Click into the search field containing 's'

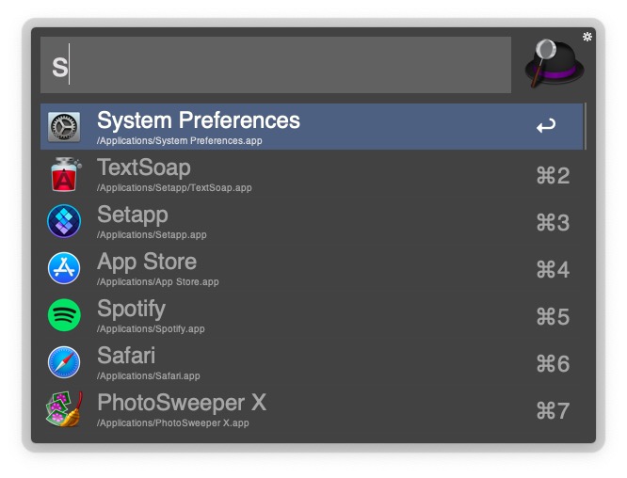[276, 65]
